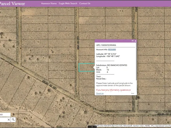The height and width of the screenshot is (128, 171).
Task: Click the popup vertical scrollbar
Action: point(137,62)
